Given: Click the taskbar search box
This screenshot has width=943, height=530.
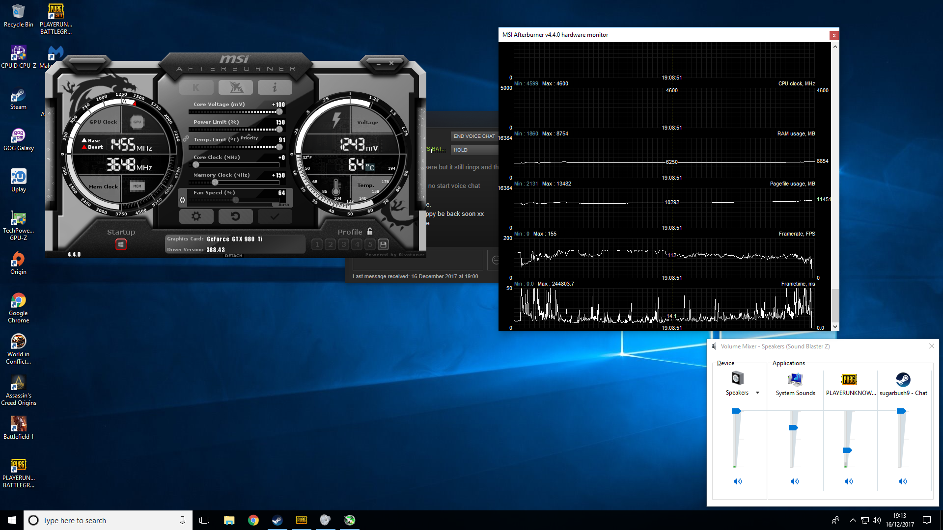Looking at the screenshot, I should click(x=108, y=520).
